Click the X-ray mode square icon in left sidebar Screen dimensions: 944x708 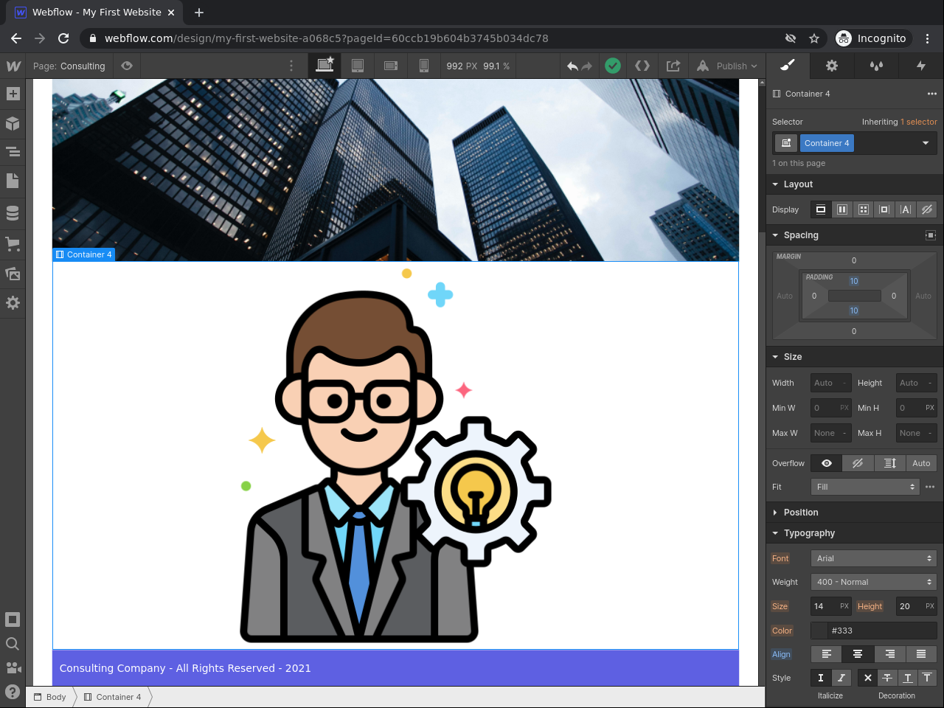[13, 619]
